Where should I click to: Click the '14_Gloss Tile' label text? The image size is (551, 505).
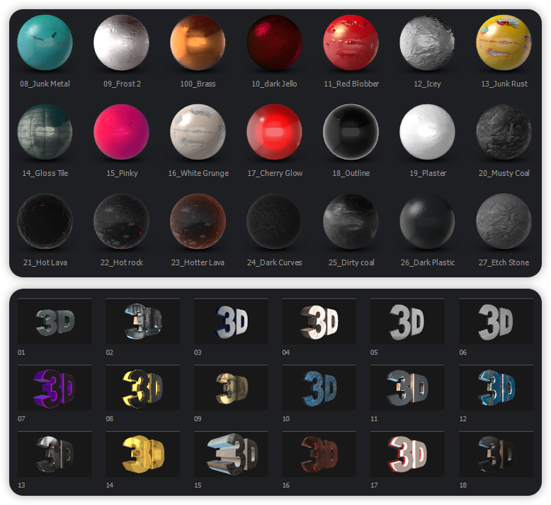(45, 173)
